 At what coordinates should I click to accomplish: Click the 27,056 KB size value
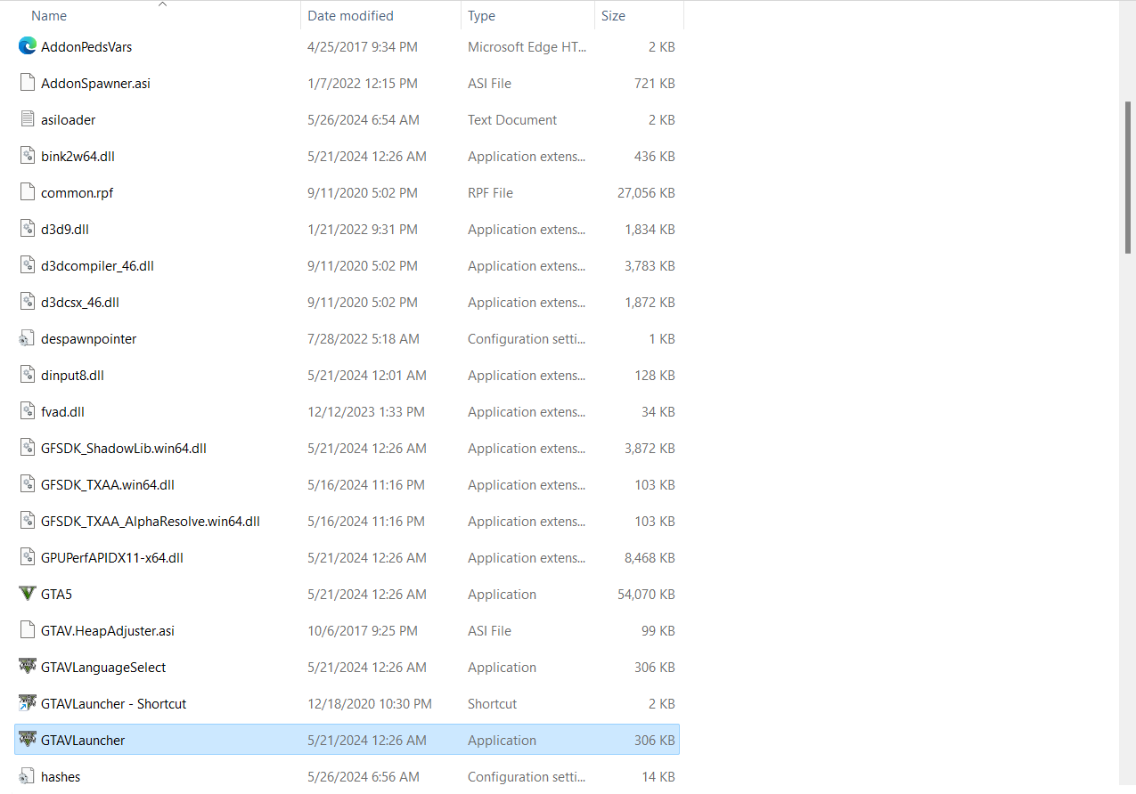646,192
